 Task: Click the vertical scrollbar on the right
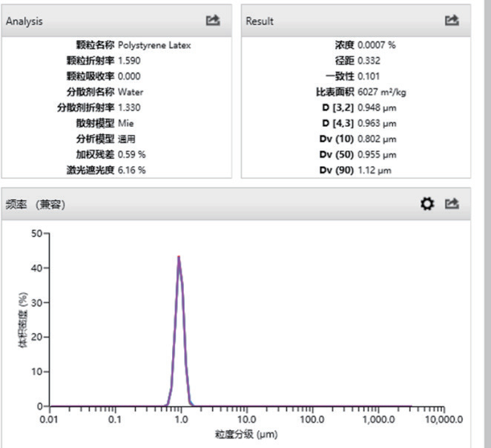[x=487, y=224]
